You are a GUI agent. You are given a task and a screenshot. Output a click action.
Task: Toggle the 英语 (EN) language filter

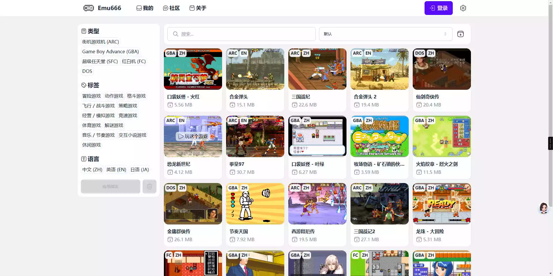pos(116,170)
